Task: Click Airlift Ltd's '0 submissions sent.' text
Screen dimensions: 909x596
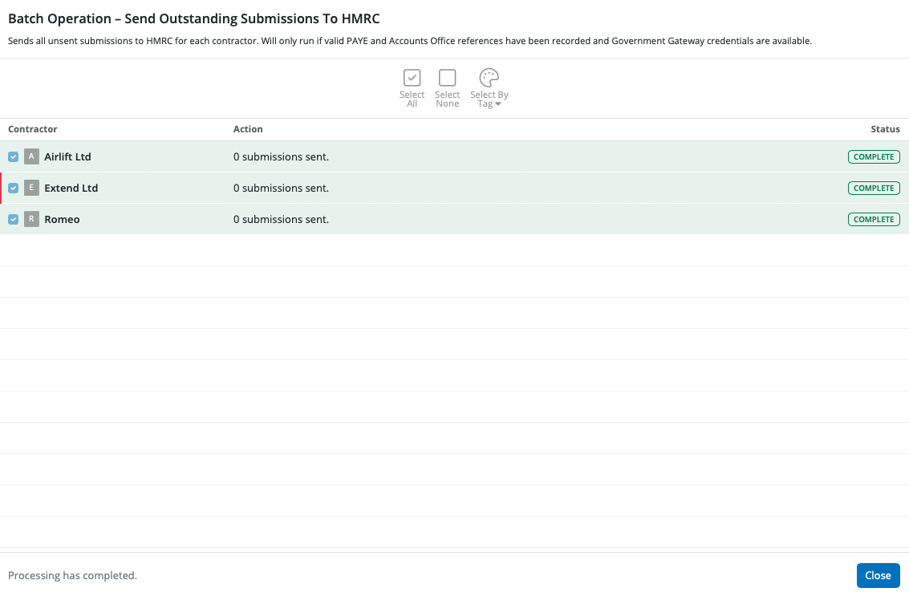Action: pyautogui.click(x=281, y=157)
